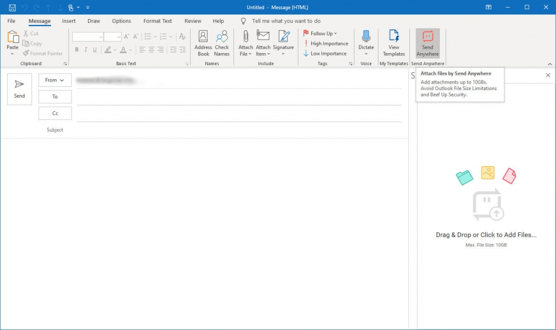The height and width of the screenshot is (330, 556).
Task: Click inside the Subject field
Action: [217, 130]
